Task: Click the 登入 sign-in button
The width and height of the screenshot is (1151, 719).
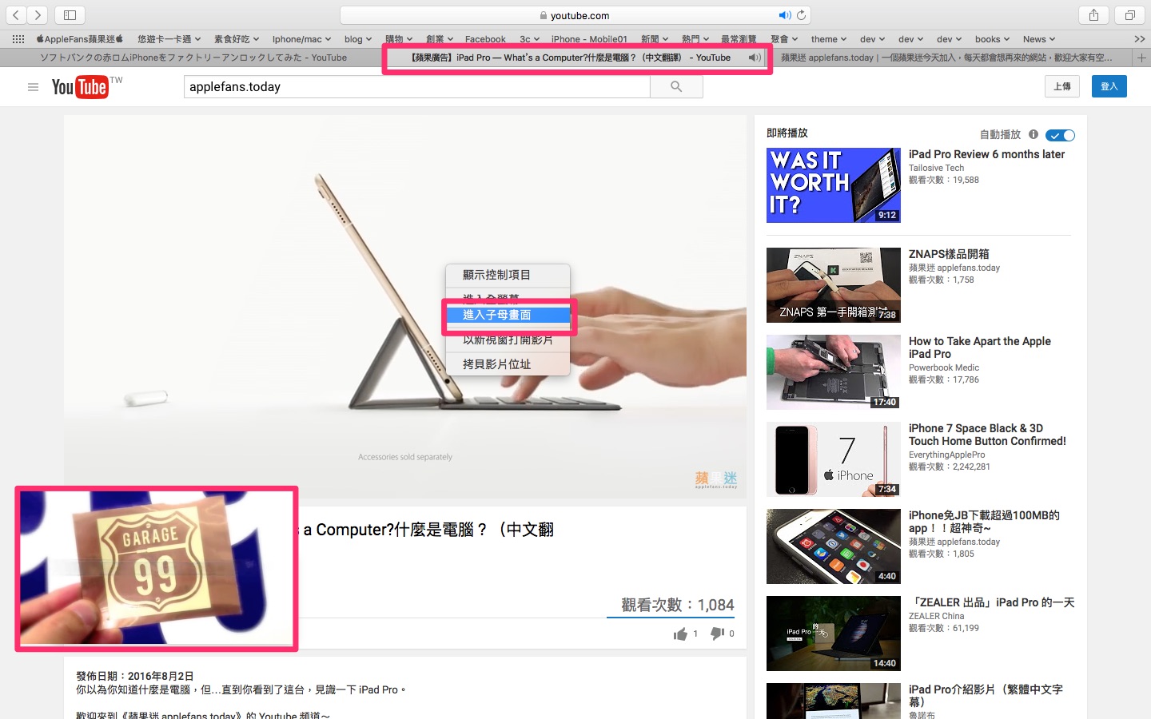Action: pyautogui.click(x=1109, y=86)
